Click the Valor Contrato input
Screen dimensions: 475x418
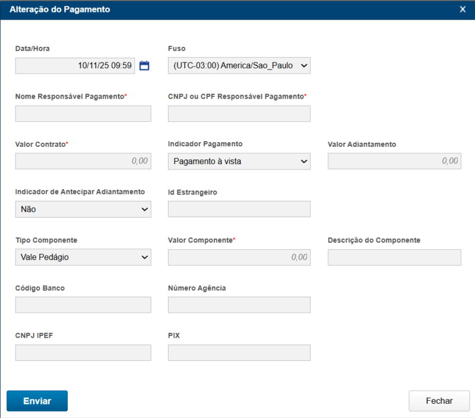83,161
